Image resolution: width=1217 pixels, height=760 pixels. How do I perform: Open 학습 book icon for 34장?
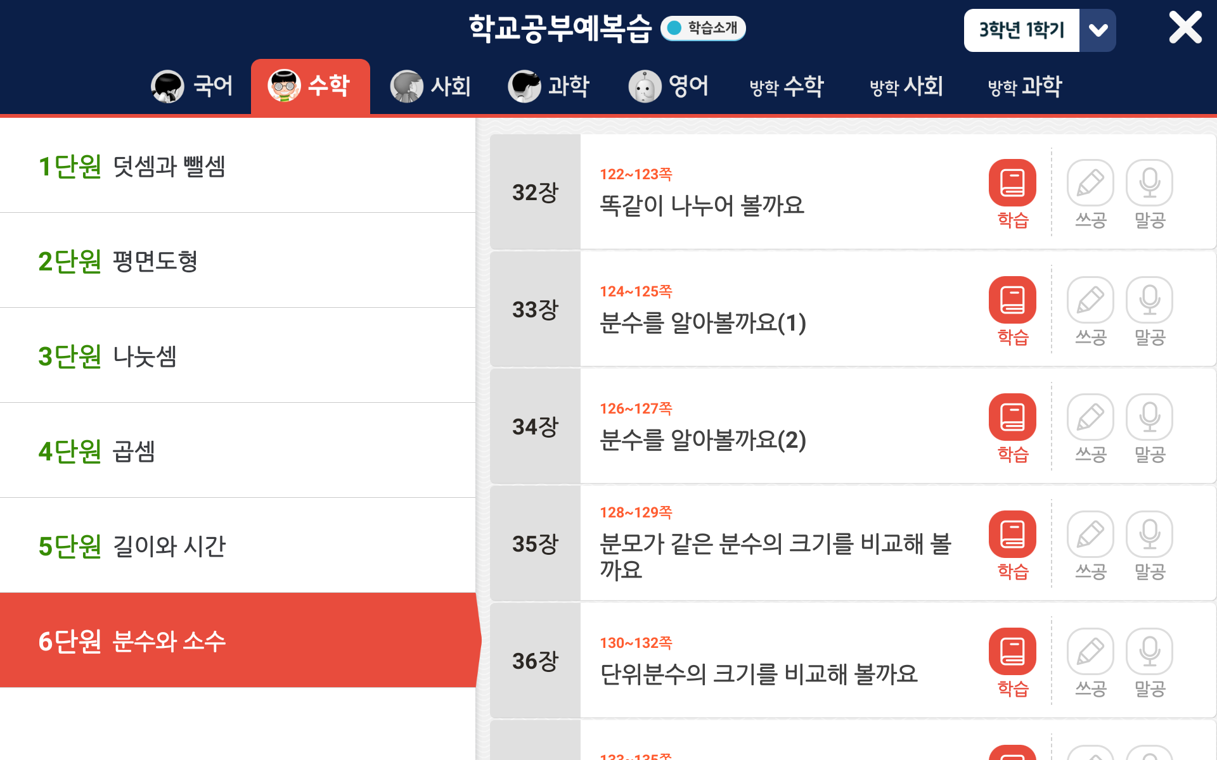(x=1012, y=417)
